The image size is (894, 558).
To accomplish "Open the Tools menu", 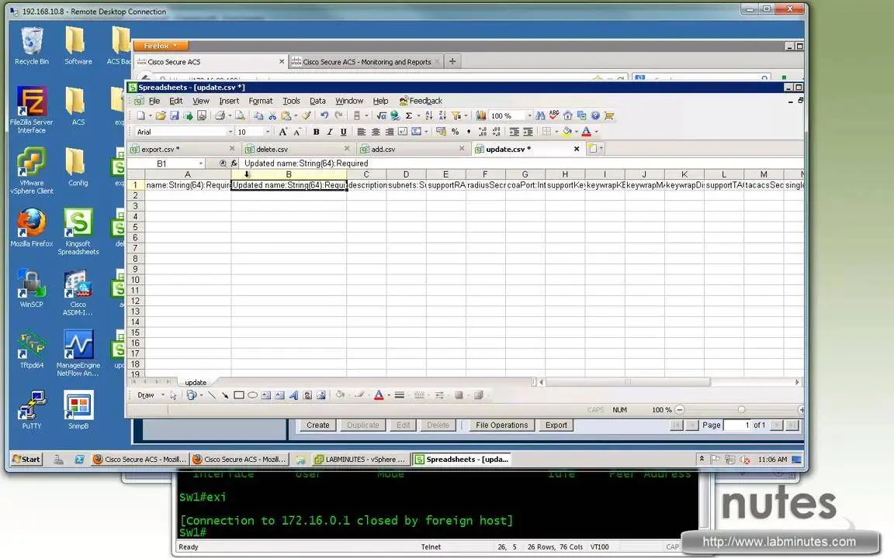I will click(x=291, y=101).
